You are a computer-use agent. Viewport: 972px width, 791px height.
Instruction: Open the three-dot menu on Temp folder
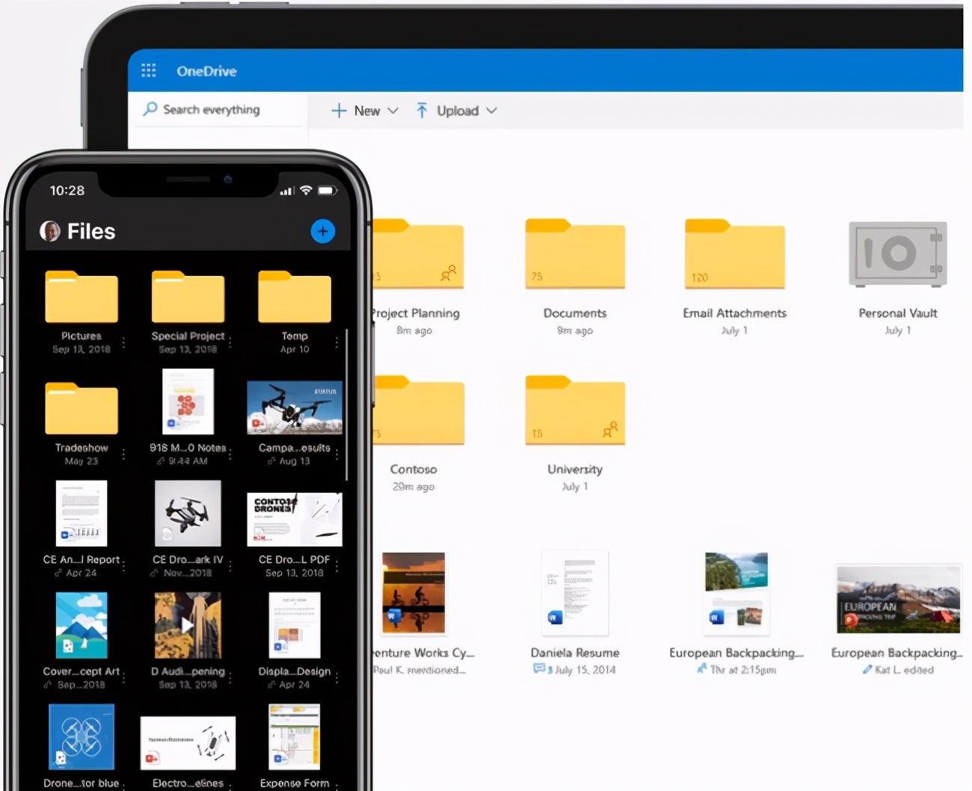[x=336, y=342]
